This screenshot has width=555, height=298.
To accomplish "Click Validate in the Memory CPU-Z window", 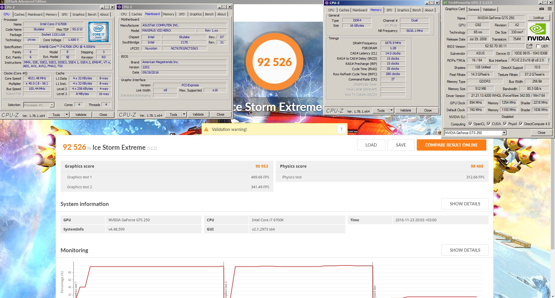I will coord(406,110).
